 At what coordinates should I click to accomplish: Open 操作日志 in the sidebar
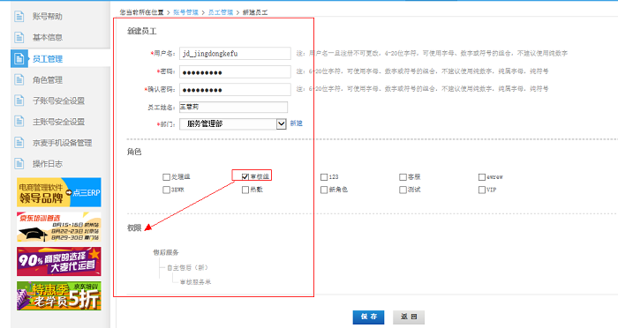(48, 163)
